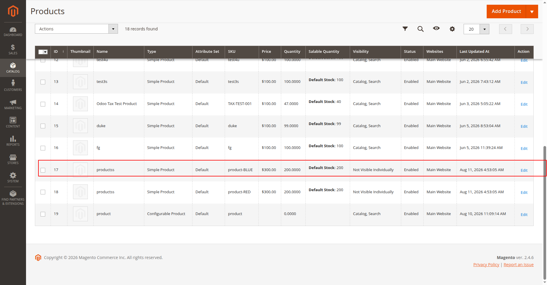Open the per-page count dropdown arrow
Viewport: 547px width, 285px height.
[x=484, y=29]
